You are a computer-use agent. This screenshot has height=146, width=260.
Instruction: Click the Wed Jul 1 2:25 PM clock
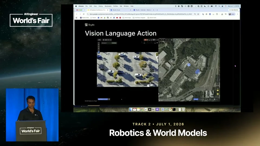233,6
